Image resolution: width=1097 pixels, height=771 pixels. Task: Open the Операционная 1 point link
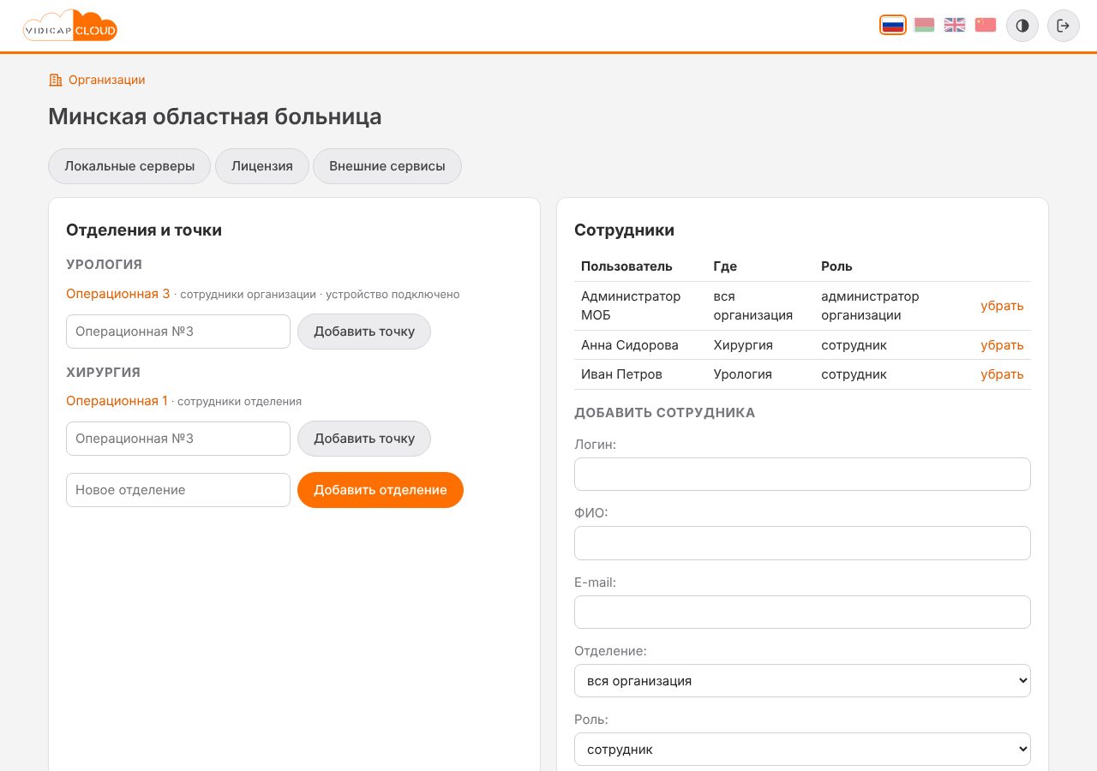(x=117, y=400)
